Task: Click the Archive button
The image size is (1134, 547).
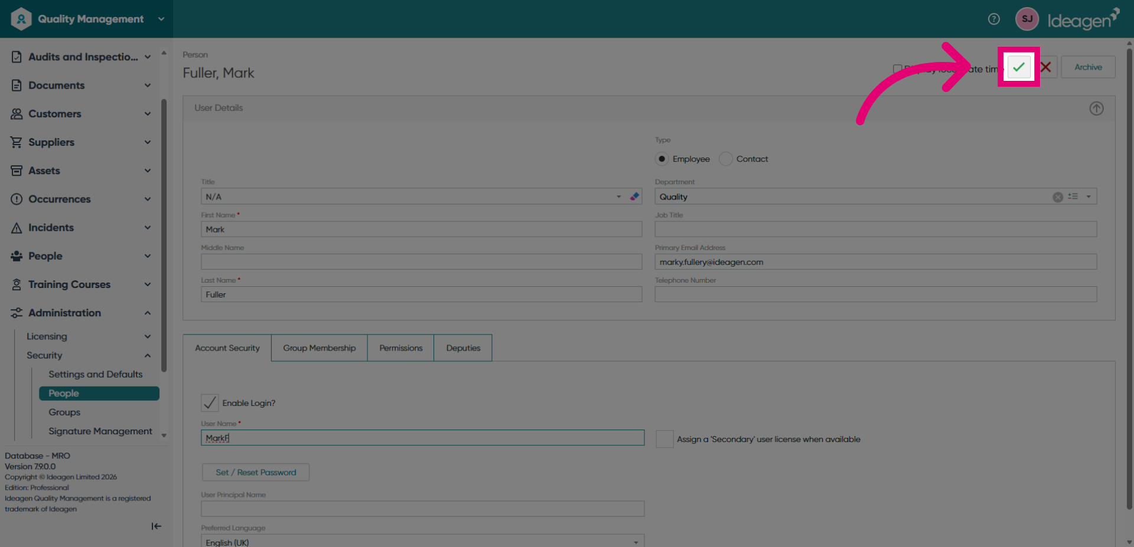Action: (1088, 67)
